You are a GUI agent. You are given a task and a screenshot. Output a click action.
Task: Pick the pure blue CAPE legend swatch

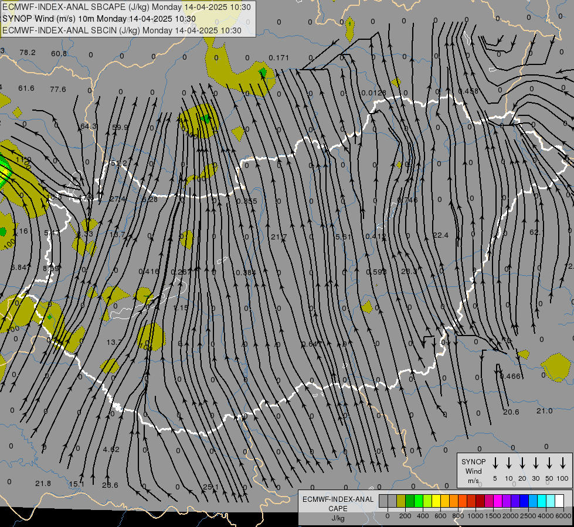coord(525,501)
